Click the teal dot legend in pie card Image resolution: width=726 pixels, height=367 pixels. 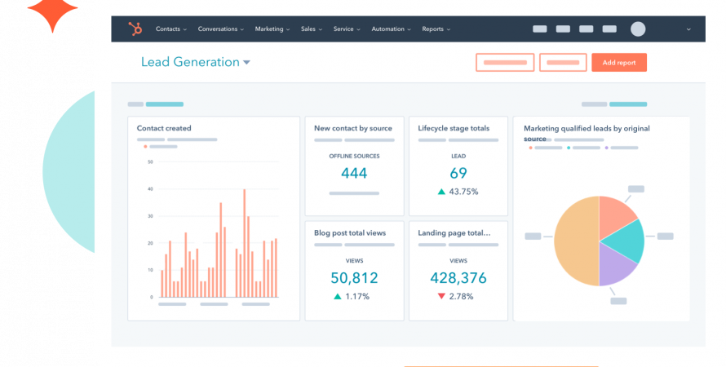(569, 148)
